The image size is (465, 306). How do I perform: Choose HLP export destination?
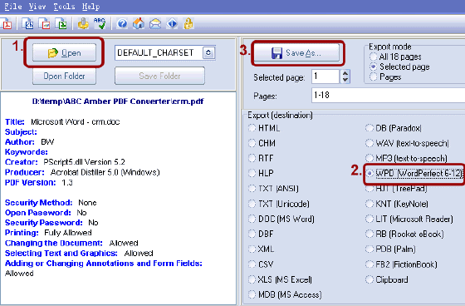(x=261, y=173)
